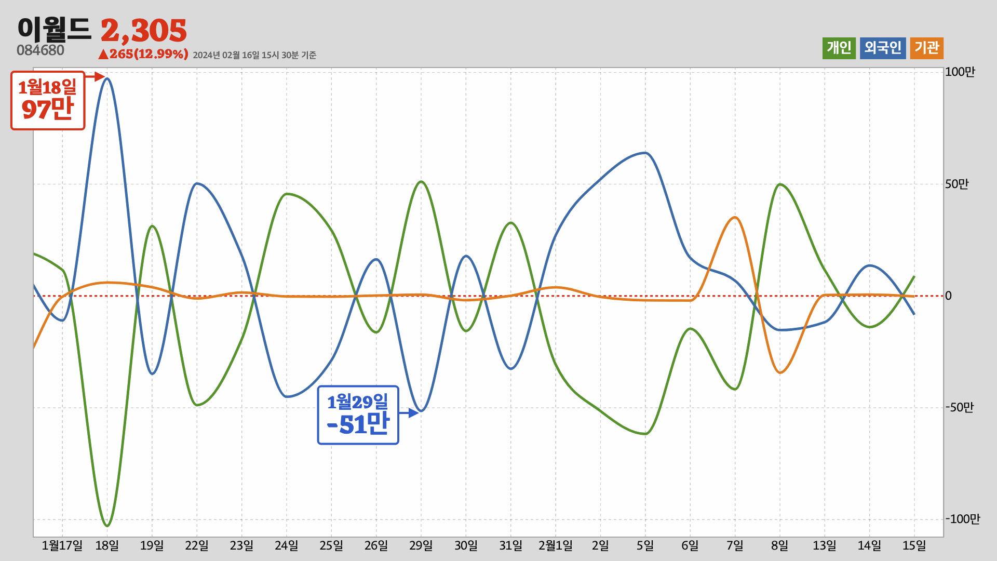Click the 8일 x-axis label
Viewport: 997px width, 561px height.
(780, 546)
